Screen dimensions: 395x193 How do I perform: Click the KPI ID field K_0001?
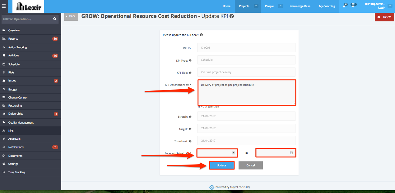246,48
